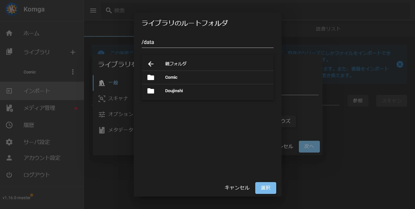Screen dimensions: 415x209
Task: Open ライブラリ in sidebar
Action: [36, 52]
